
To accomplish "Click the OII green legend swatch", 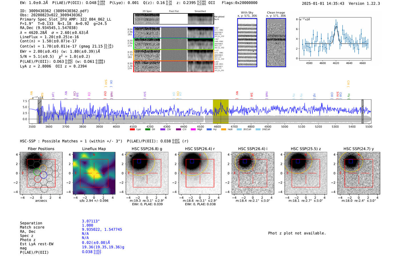I will pos(147,129).
